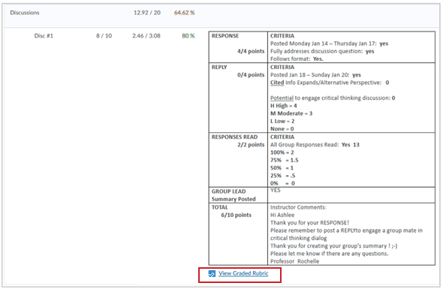Click Thank you for creating group's summary line
The image size is (443, 289).
point(333,245)
